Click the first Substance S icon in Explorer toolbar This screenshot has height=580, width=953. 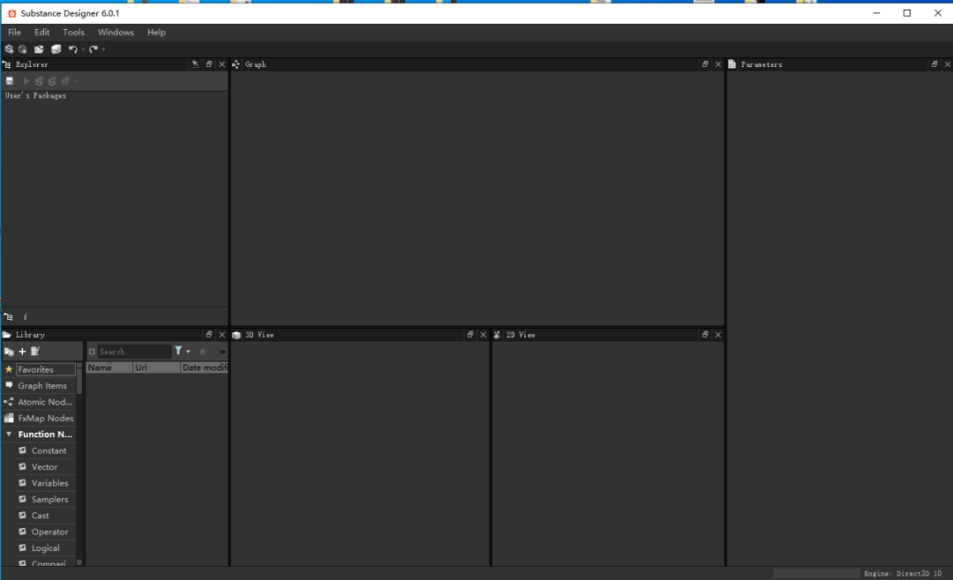coord(39,81)
